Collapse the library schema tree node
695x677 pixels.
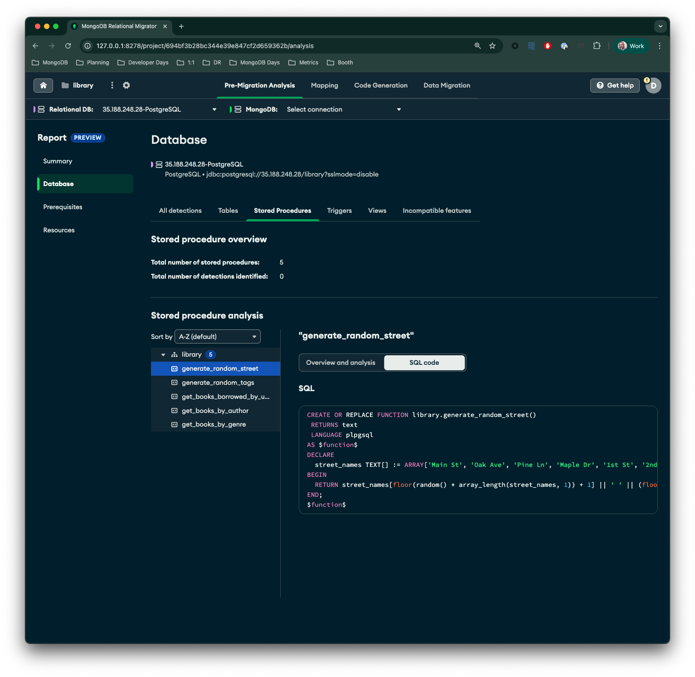click(x=163, y=355)
